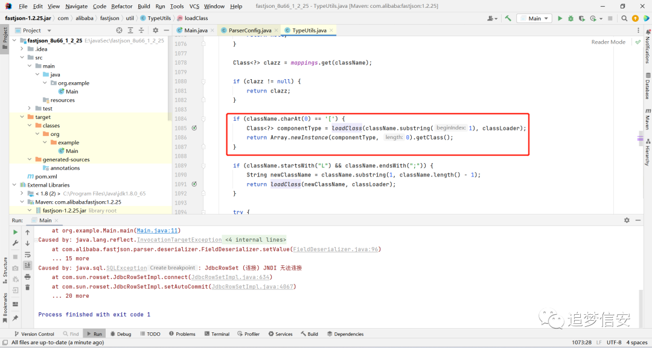The height and width of the screenshot is (348, 652).
Task: Open Run panel settings gear
Action: tap(627, 220)
